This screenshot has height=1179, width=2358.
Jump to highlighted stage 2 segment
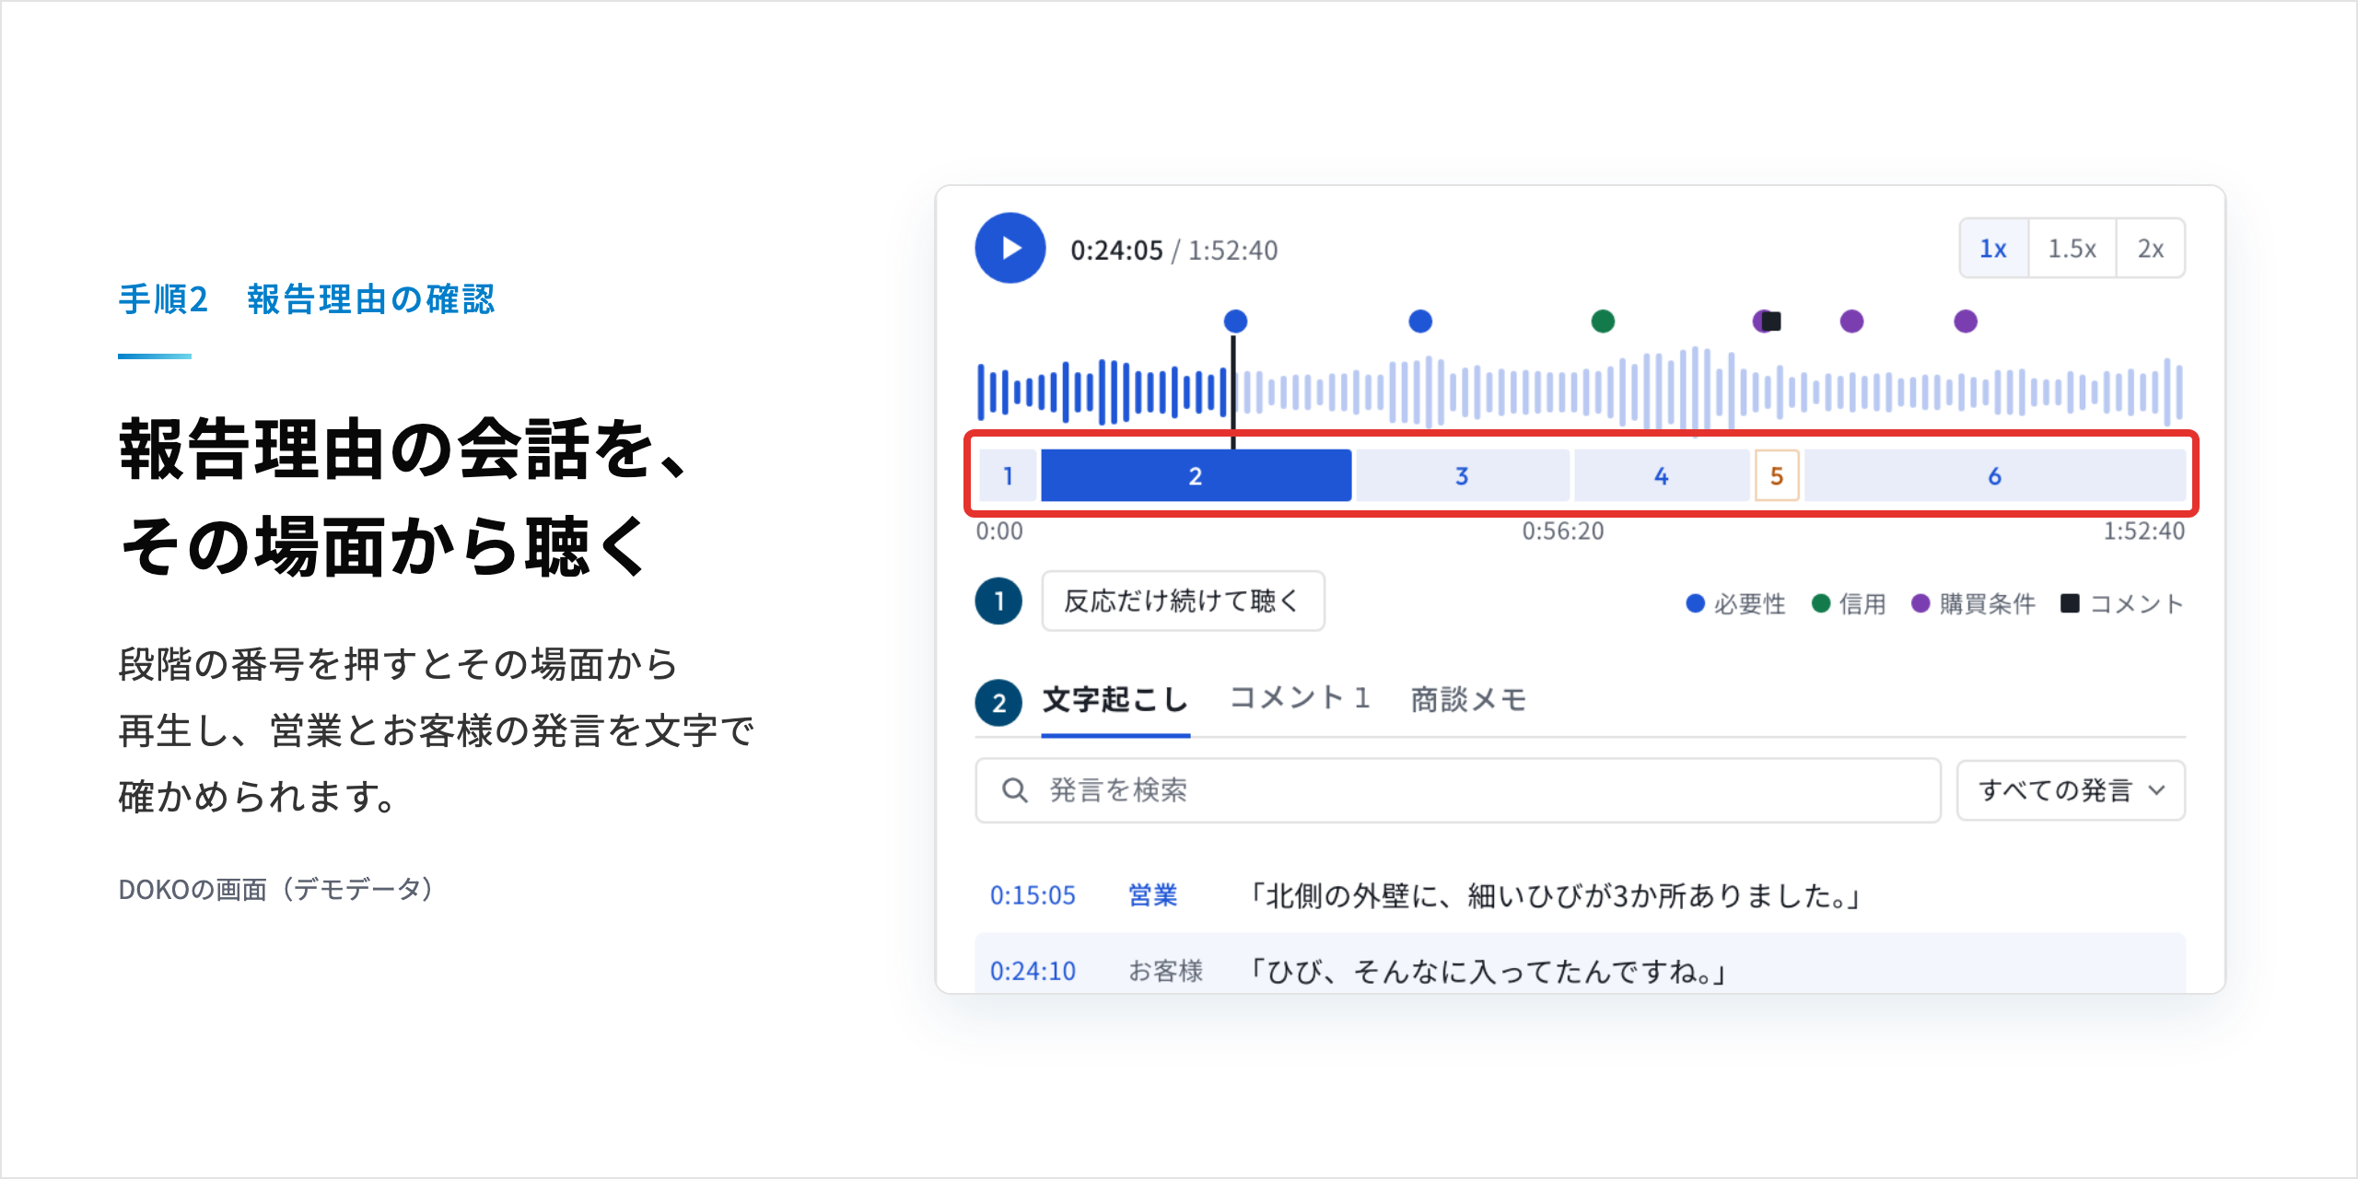[x=1196, y=475]
